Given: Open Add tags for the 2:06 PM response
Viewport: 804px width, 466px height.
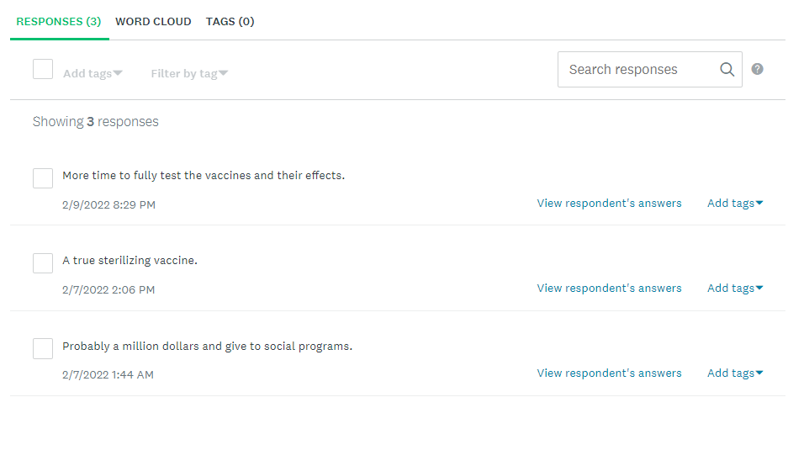Looking at the screenshot, I should 735,288.
